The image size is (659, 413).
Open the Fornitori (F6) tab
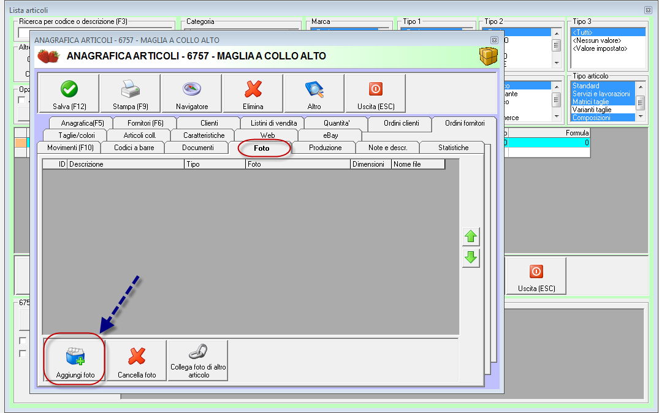click(145, 123)
